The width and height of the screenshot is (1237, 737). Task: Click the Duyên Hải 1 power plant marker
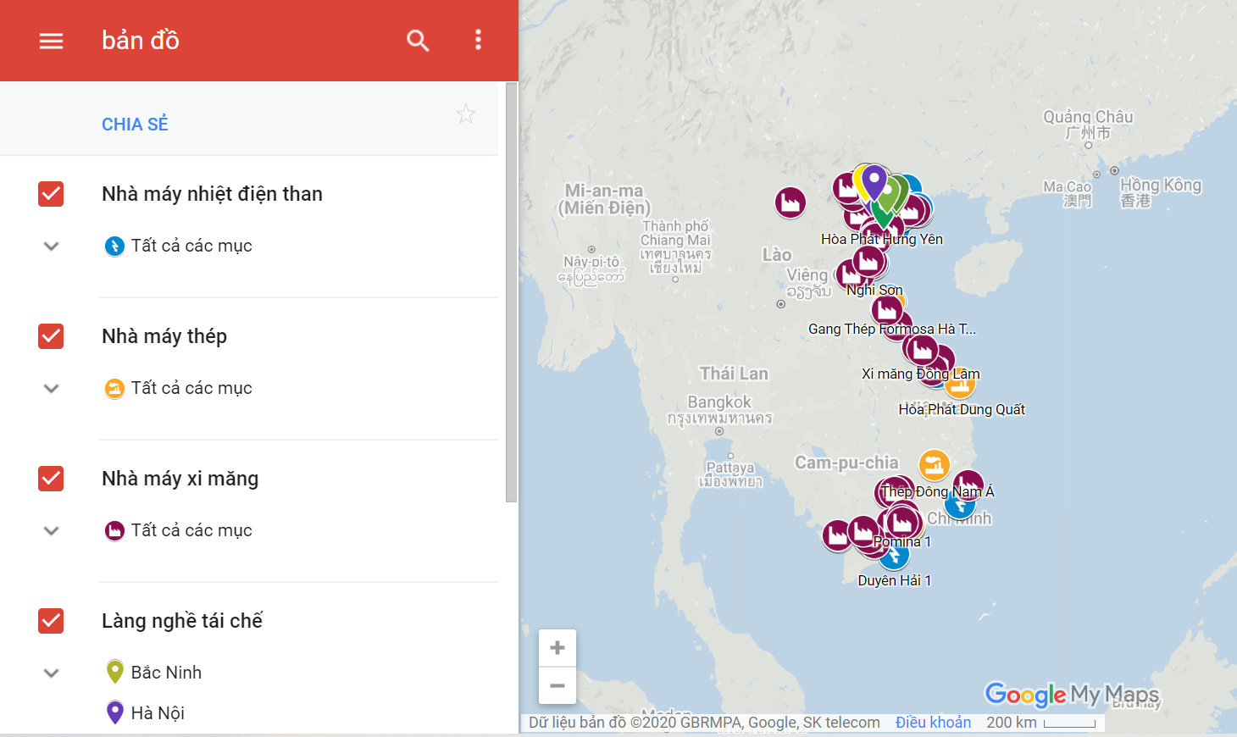click(x=894, y=557)
